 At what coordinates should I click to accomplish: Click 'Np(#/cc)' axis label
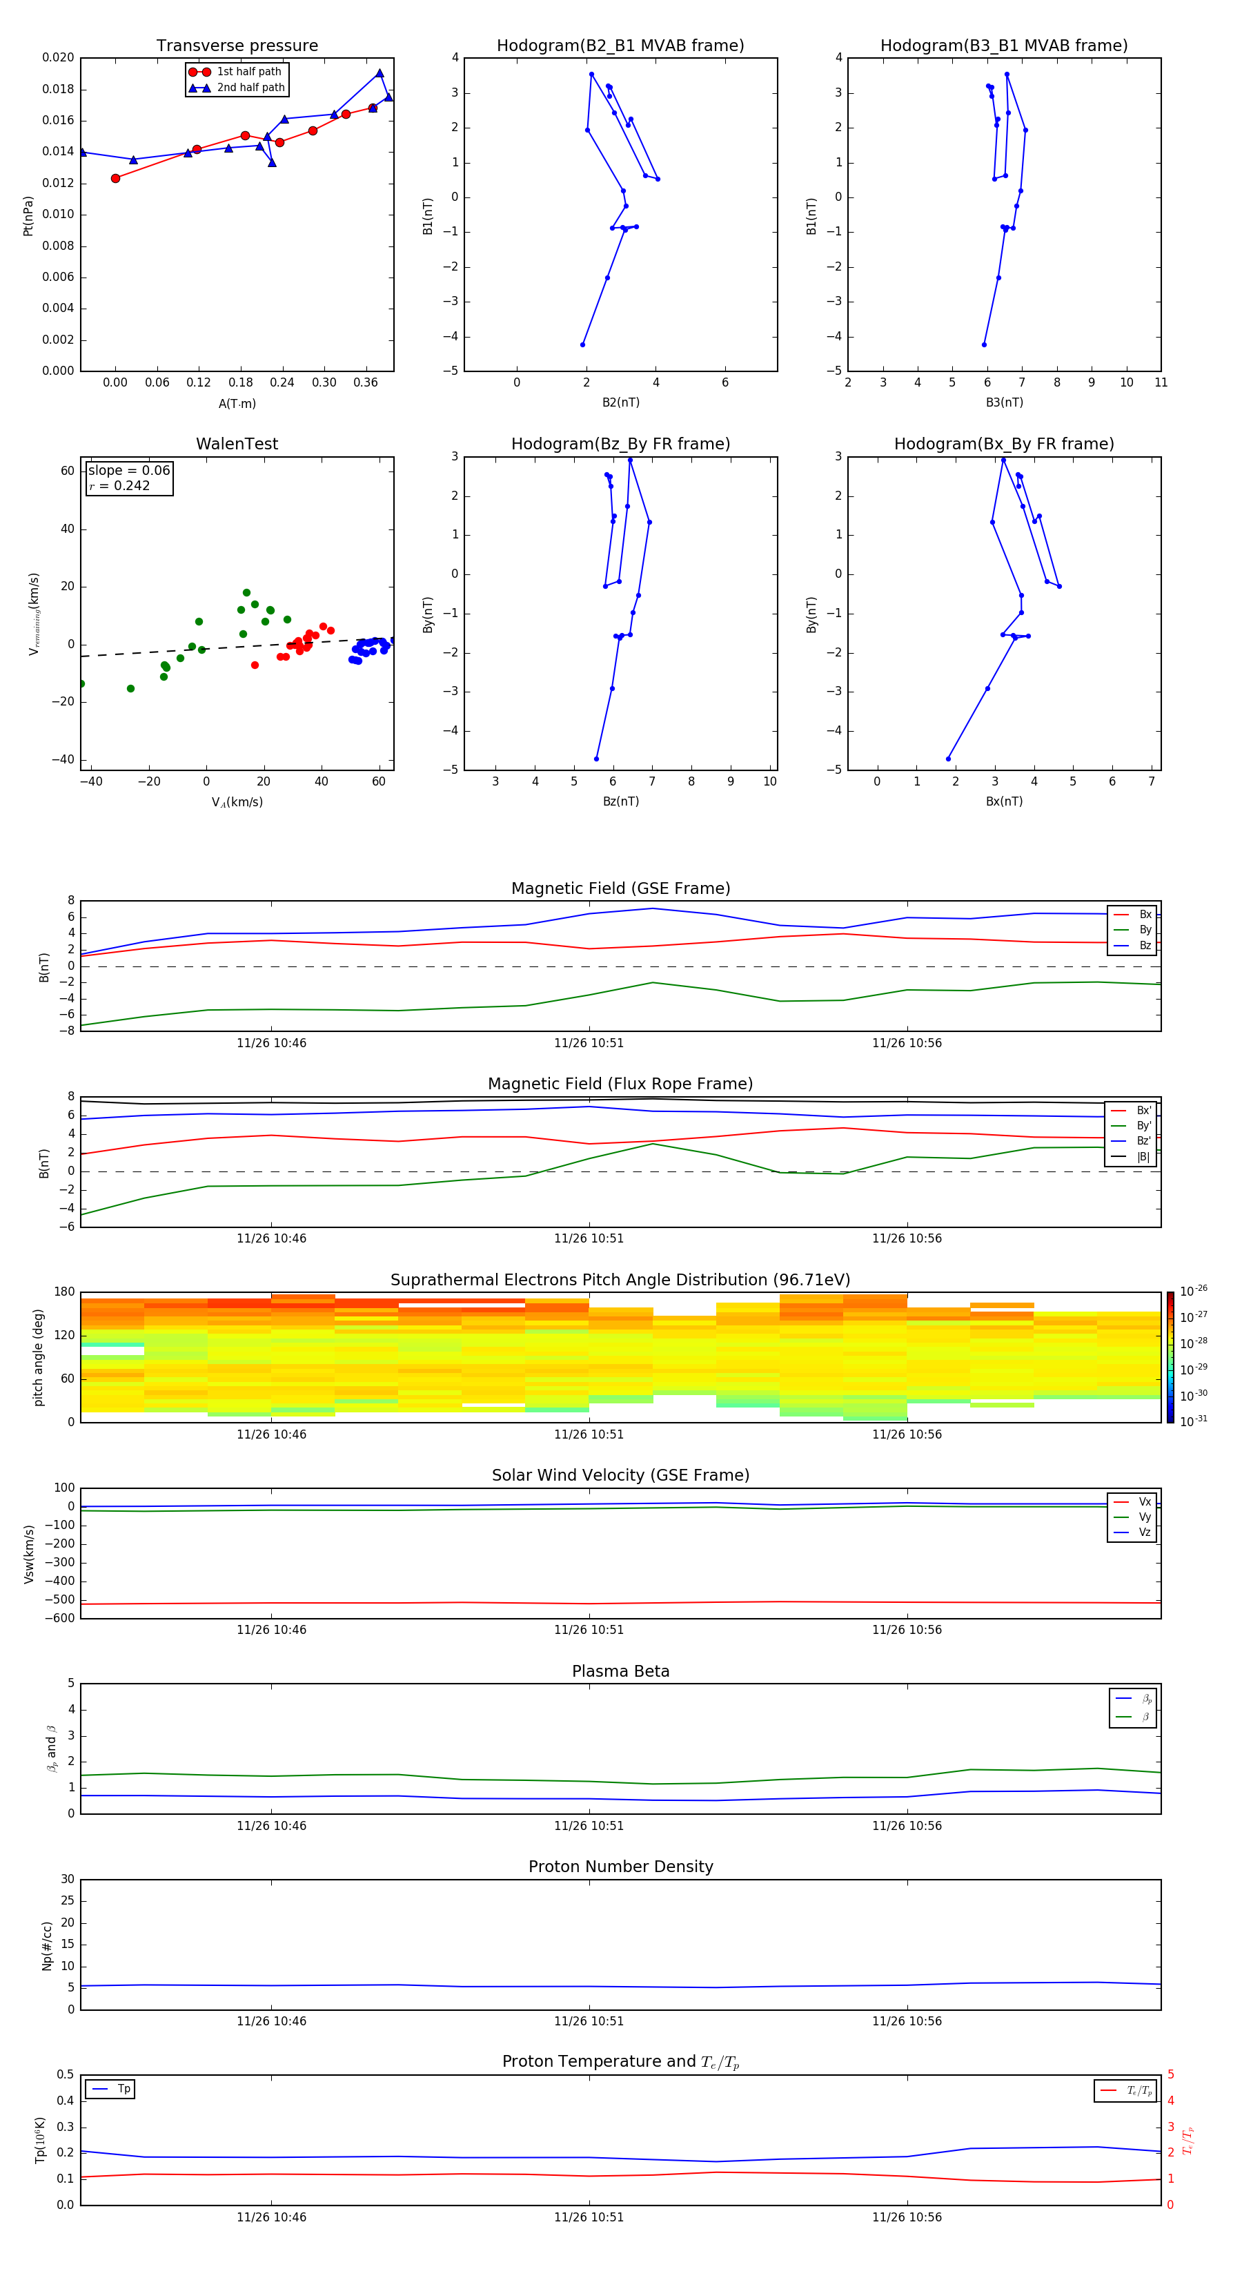coord(47,1945)
